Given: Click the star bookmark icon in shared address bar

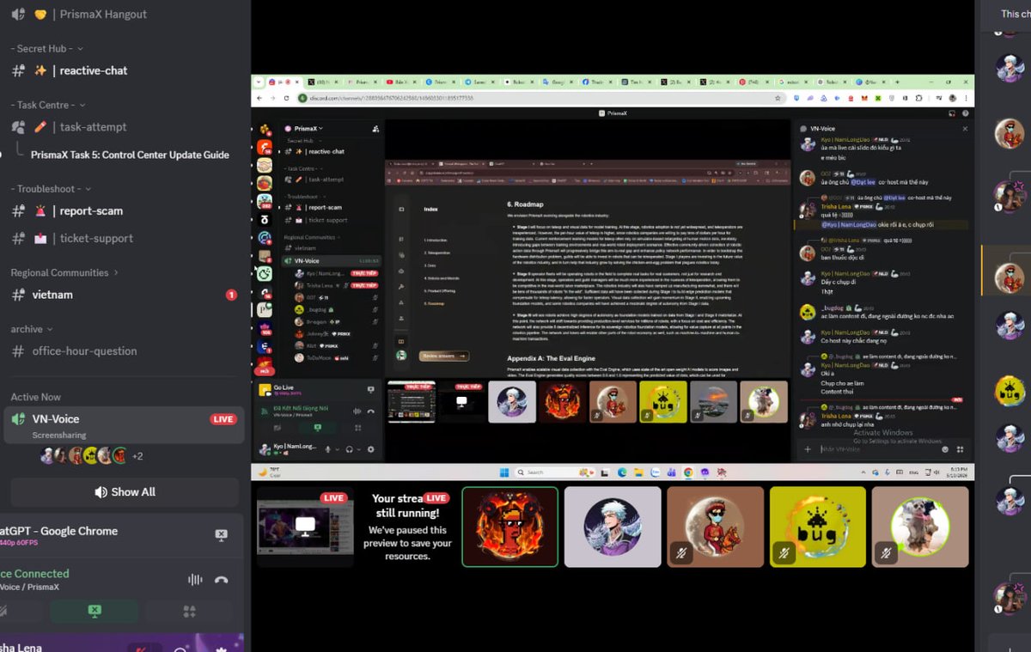Looking at the screenshot, I should 778,98.
